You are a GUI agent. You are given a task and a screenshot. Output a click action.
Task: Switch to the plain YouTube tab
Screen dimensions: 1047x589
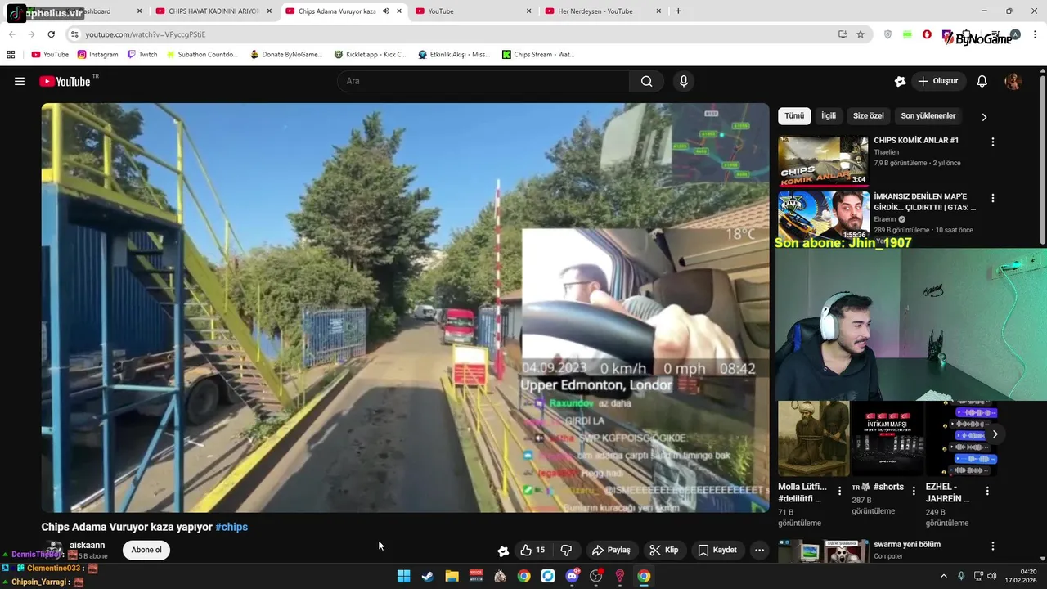coord(474,11)
